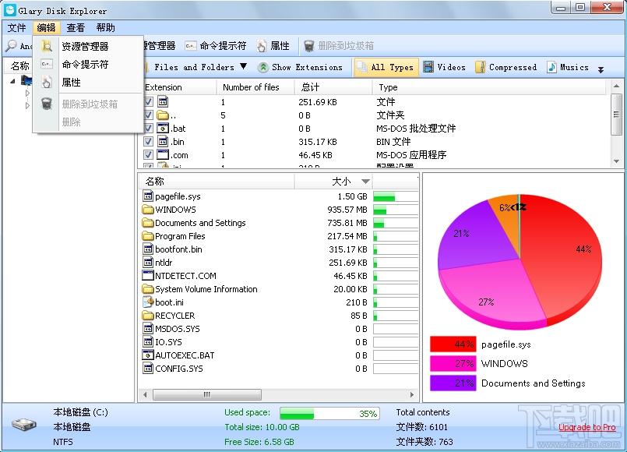Uncheck the no-extension 251.69 KB row checkbox
Viewport: 627px width, 452px height.
click(148, 101)
